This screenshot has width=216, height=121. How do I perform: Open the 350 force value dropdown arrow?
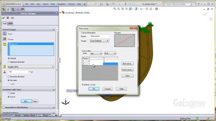(29, 72)
